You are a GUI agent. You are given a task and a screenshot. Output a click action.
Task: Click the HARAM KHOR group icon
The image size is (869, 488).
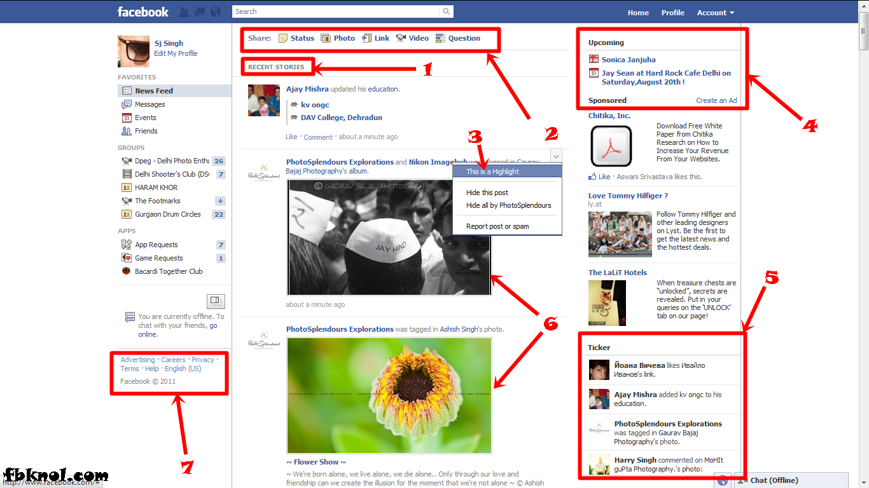pyautogui.click(x=127, y=187)
